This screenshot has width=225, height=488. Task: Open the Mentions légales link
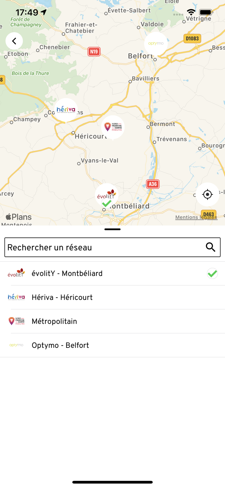point(196,217)
